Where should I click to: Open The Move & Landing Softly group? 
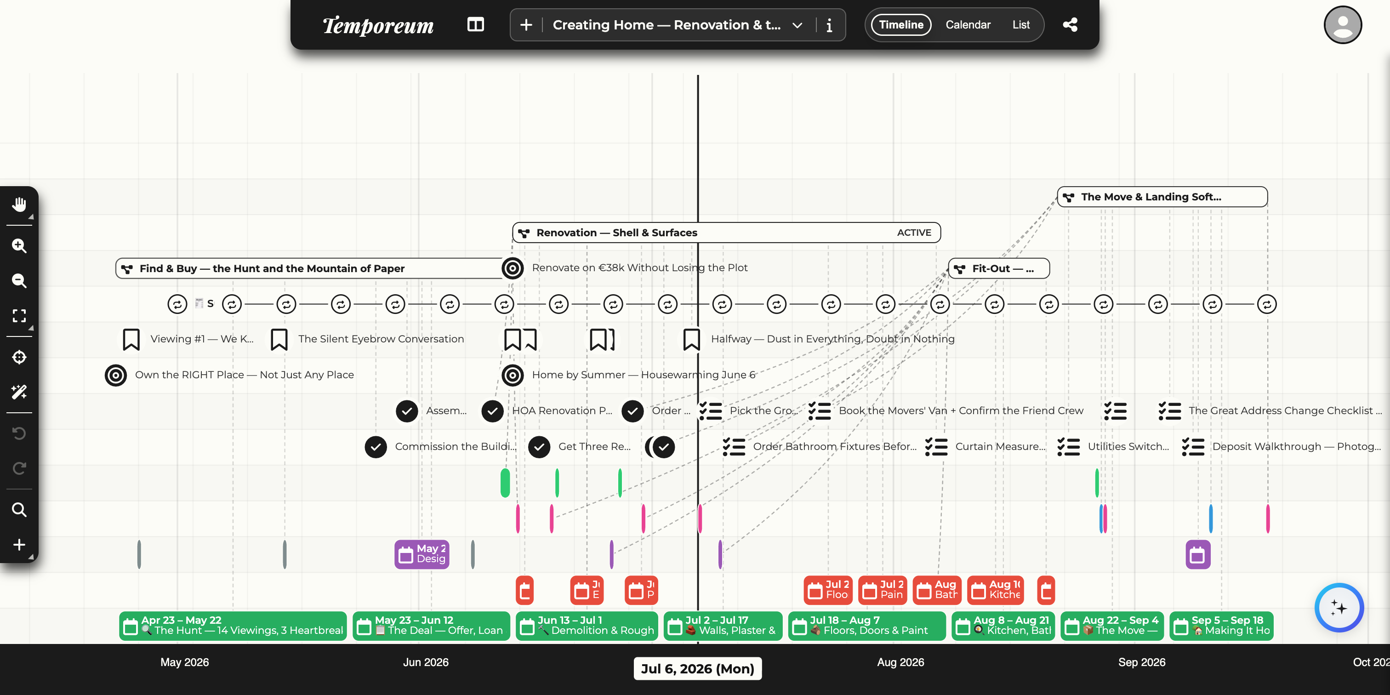(1162, 197)
